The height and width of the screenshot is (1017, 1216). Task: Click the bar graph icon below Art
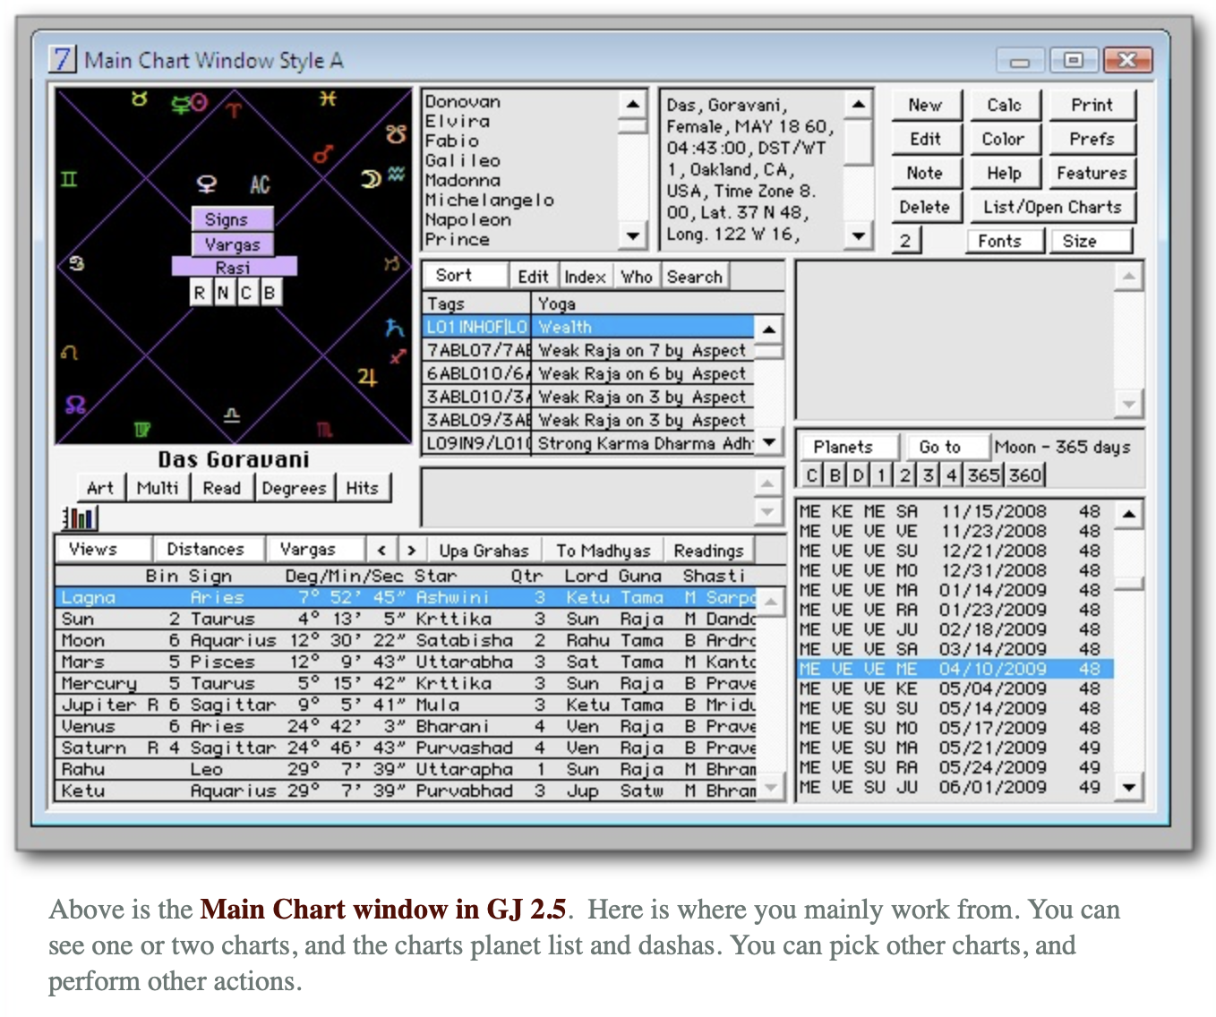tap(80, 517)
